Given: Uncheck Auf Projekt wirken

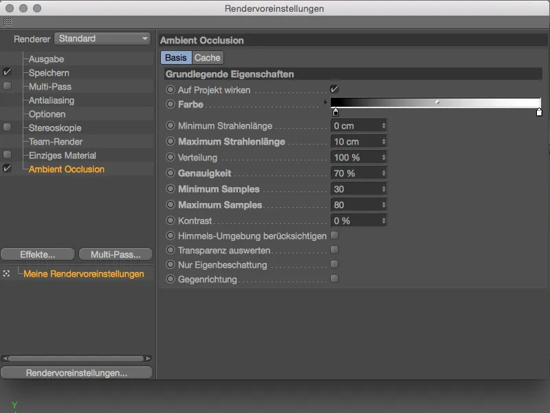Looking at the screenshot, I should [334, 89].
